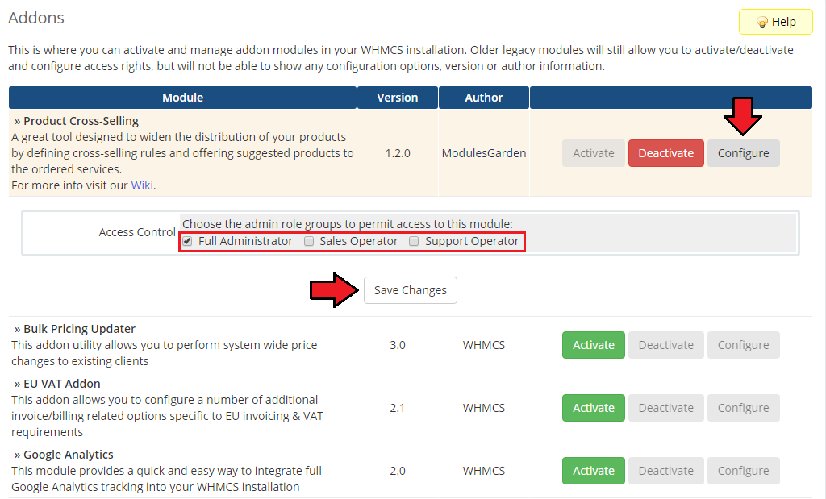Select the Product Cross-Selling module title

click(81, 121)
